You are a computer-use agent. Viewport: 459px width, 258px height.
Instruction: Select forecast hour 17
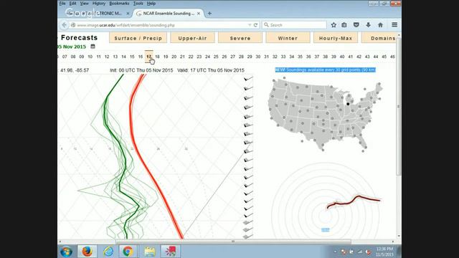click(x=148, y=57)
